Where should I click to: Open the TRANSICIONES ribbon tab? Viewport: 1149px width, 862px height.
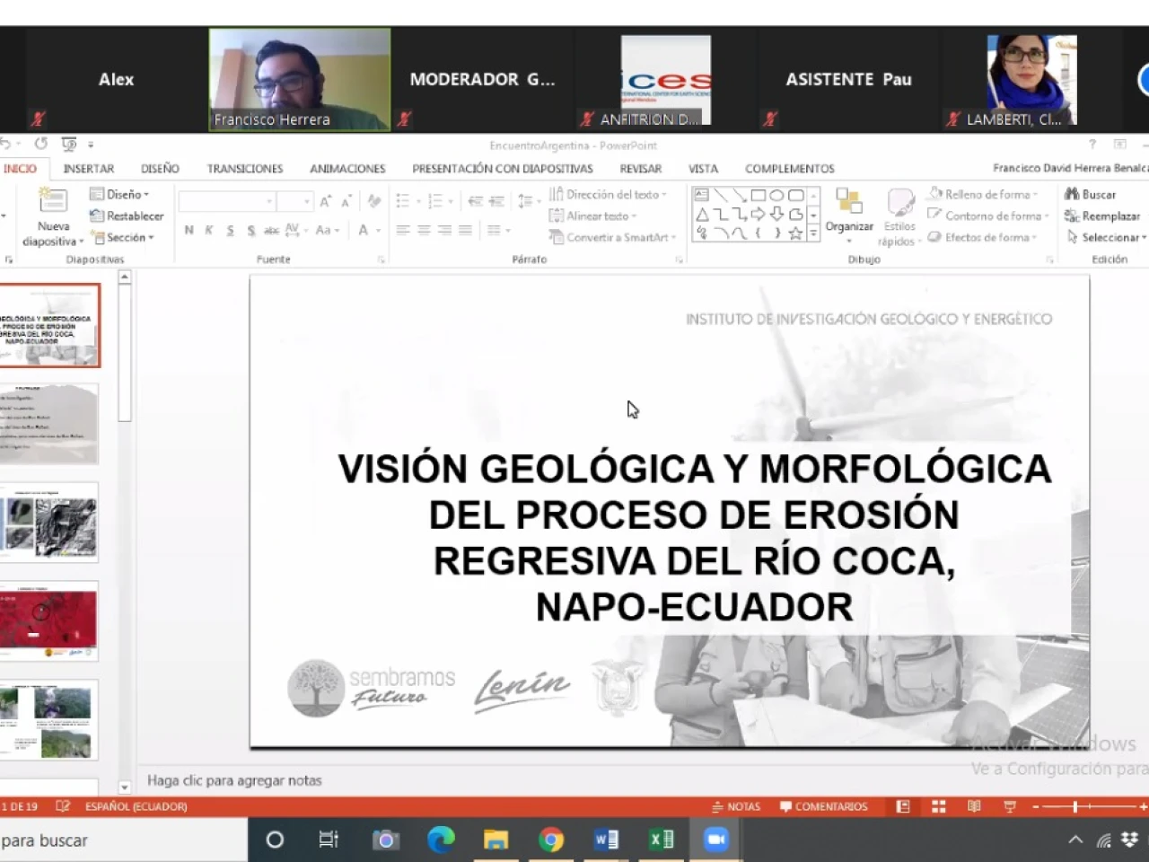[x=244, y=169]
